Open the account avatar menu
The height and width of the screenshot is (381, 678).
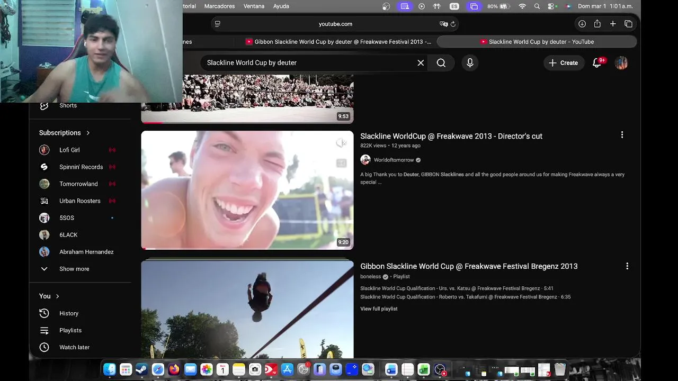pos(621,63)
